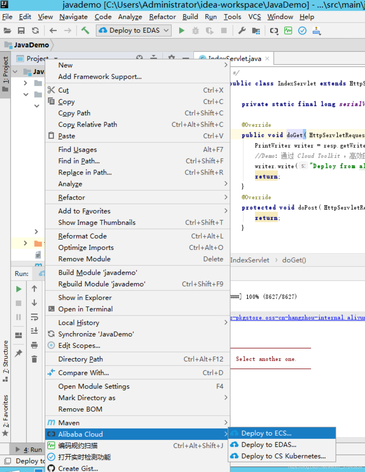Screen dimensions: 365x472
Task: Pin the Run tab with the pin icon
Action: [19, 353]
